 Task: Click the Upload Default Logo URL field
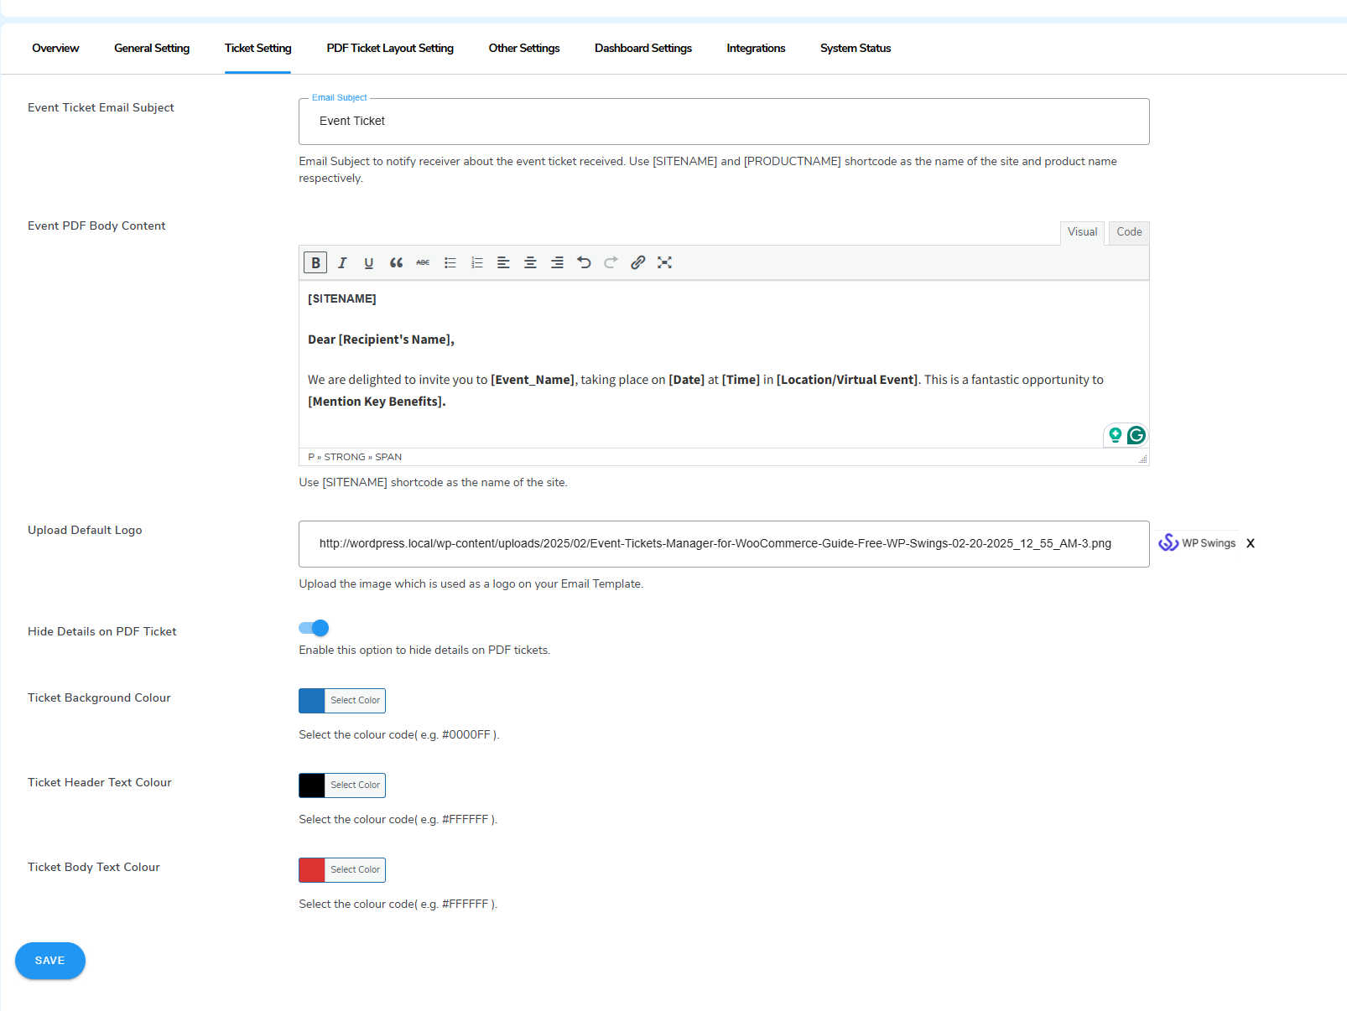(724, 544)
